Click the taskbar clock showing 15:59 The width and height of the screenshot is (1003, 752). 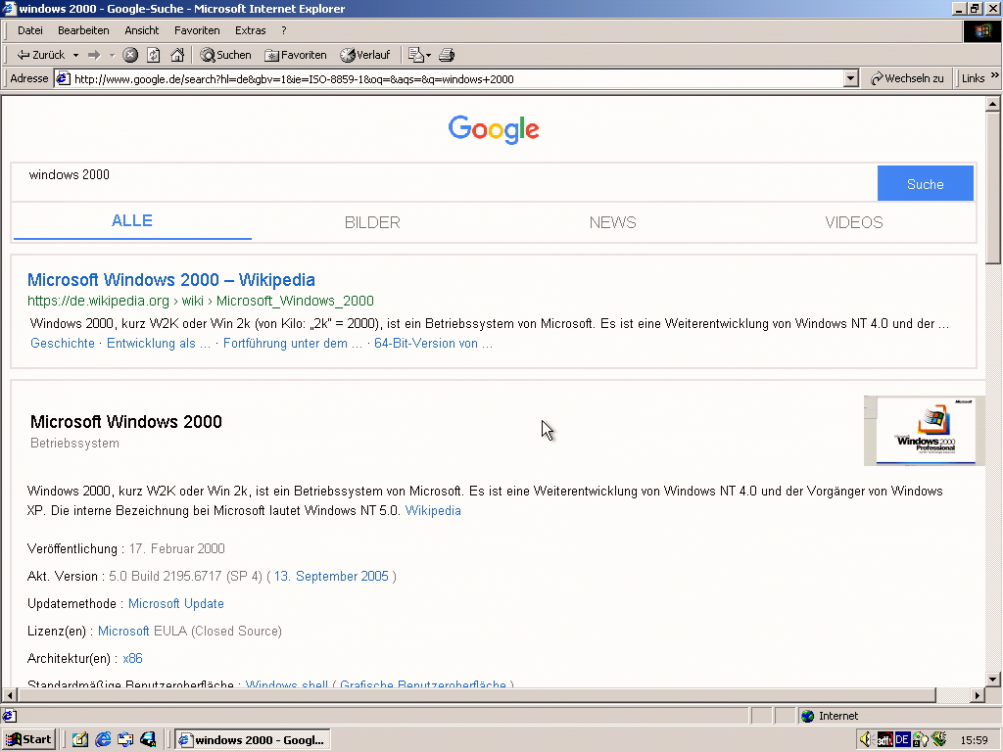tap(975, 740)
